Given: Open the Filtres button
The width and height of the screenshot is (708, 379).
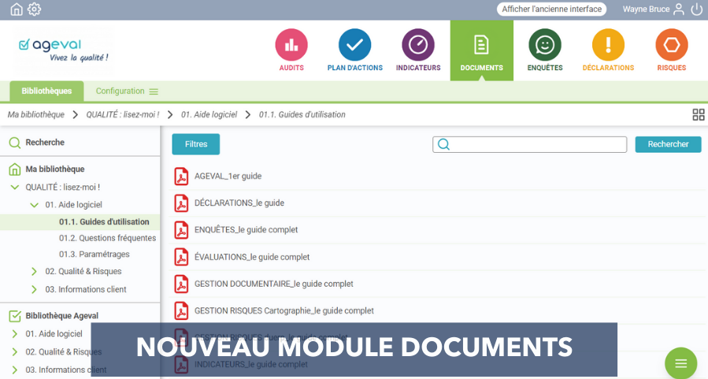Looking at the screenshot, I should [x=195, y=144].
